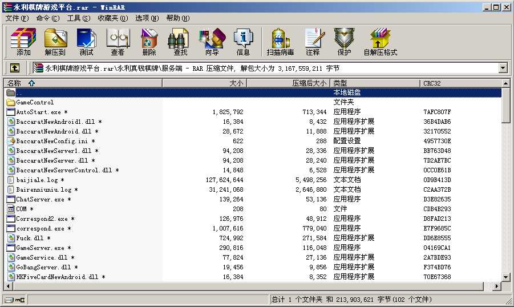Open the View (查看) toolbar icon
Image resolution: width=514 pixels, height=307 pixels.
(x=118, y=42)
